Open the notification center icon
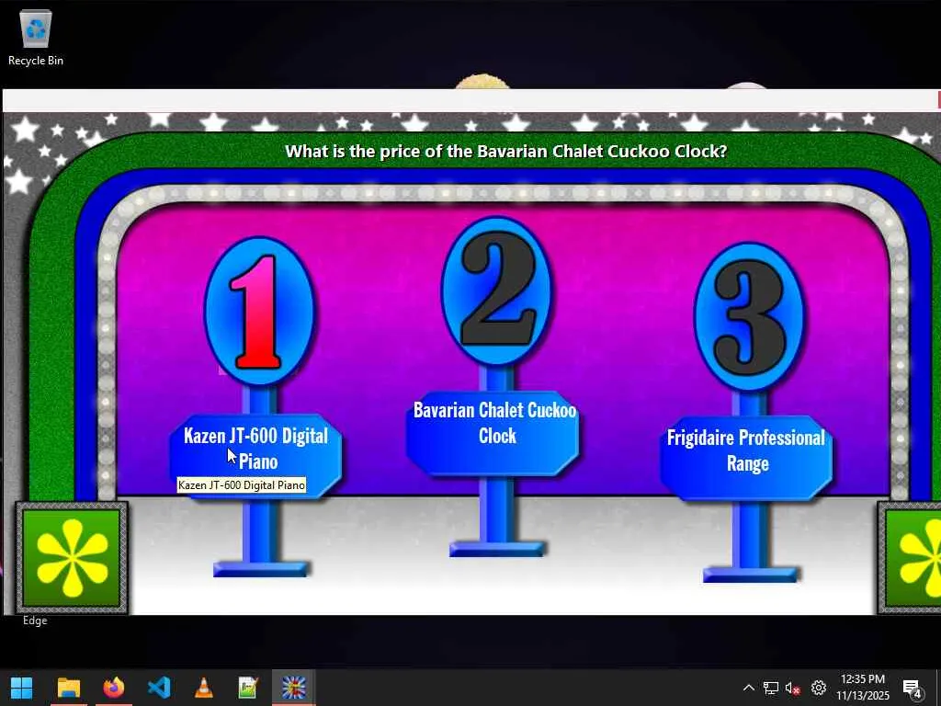Screen dimensions: 941x706 point(912,688)
